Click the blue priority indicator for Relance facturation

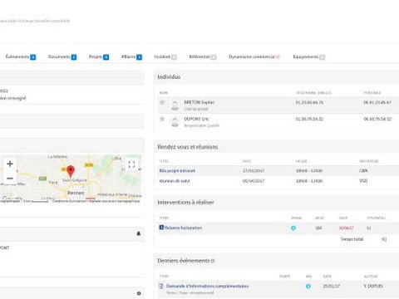[x=293, y=228]
